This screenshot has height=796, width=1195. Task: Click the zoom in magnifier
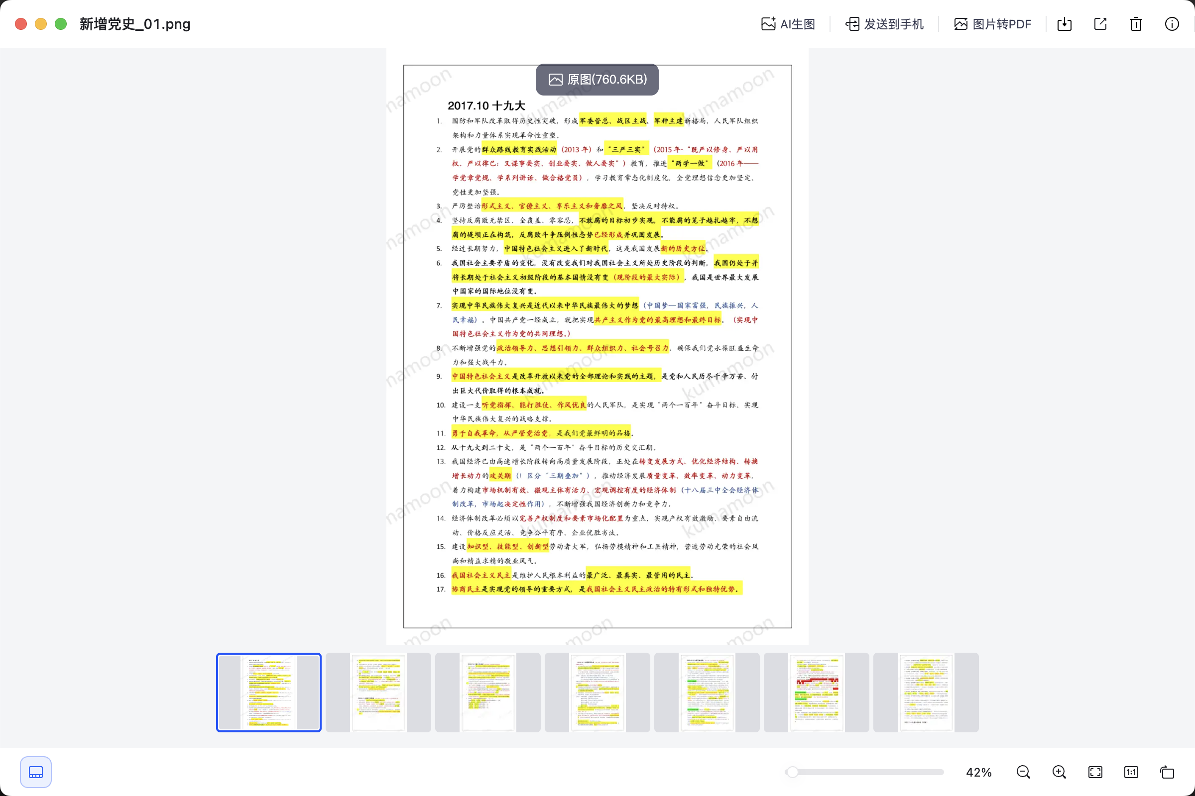1059,772
